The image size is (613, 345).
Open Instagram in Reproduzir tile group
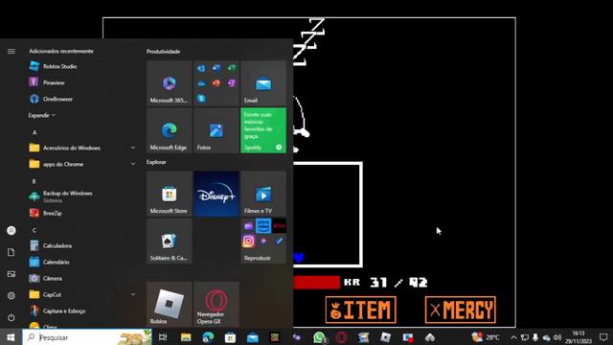(248, 241)
